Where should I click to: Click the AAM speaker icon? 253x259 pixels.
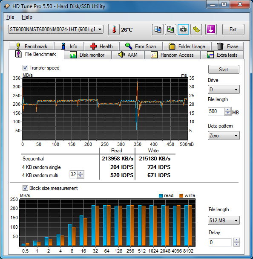[121, 55]
